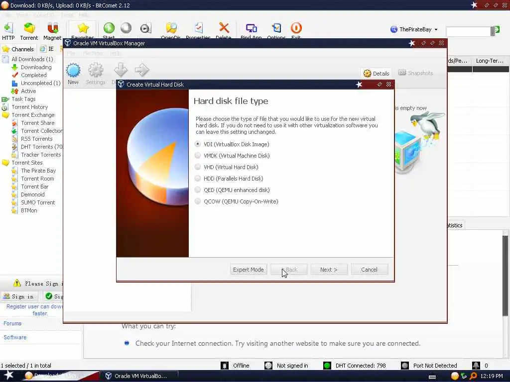The width and height of the screenshot is (510, 382).
Task: Click the BitComet search input field
Action: 468,31
